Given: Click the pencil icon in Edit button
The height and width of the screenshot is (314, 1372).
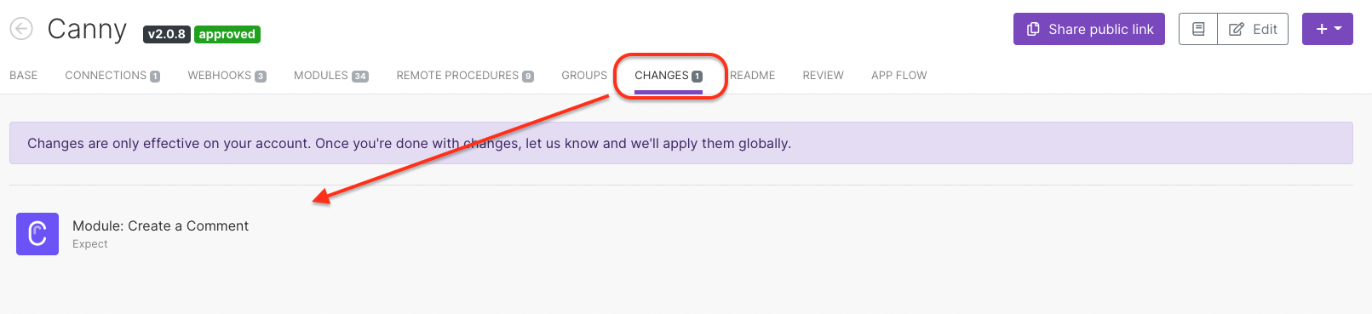Looking at the screenshot, I should pyautogui.click(x=1237, y=29).
